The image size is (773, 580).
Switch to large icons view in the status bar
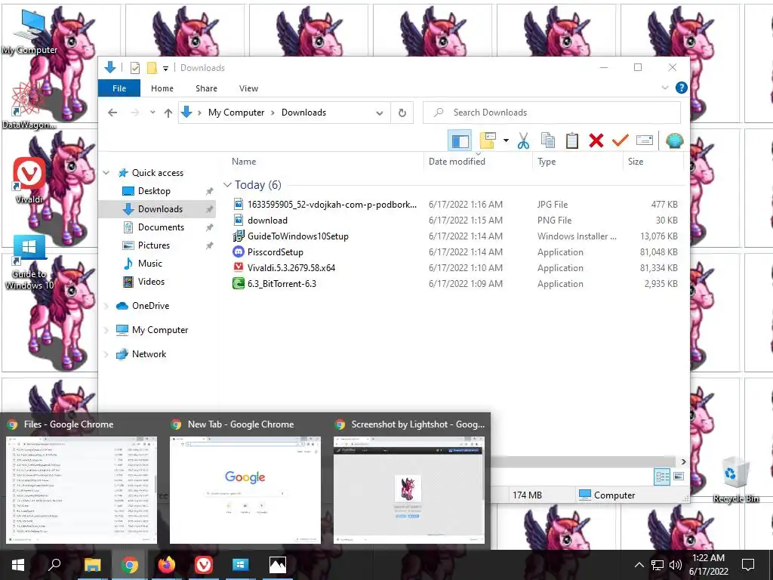(x=679, y=477)
